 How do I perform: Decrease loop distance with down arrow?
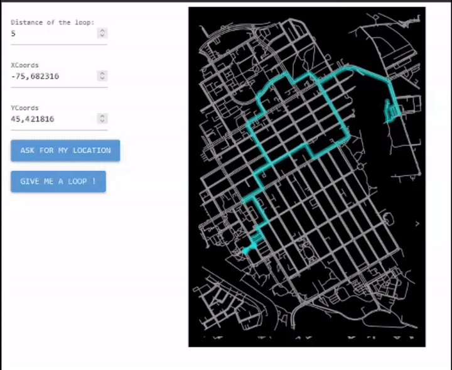tap(102, 36)
